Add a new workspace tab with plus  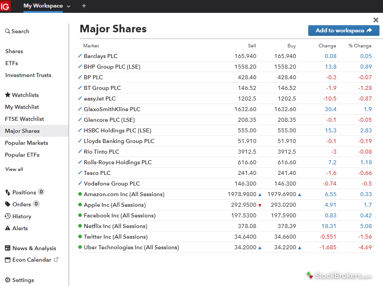coord(84,6)
